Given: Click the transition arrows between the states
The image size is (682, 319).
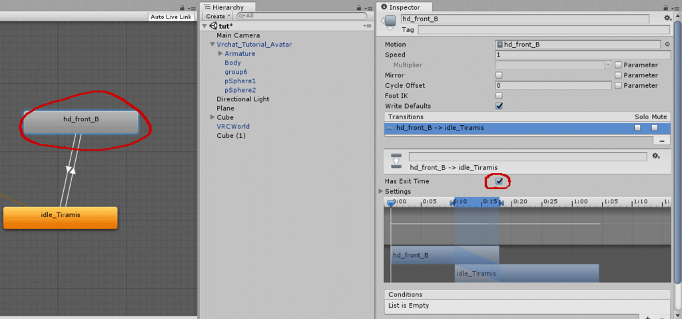Looking at the screenshot, I should pos(69,170).
